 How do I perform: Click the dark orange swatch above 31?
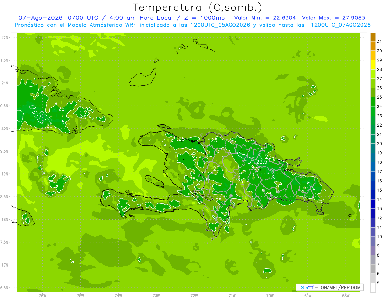[373, 37]
